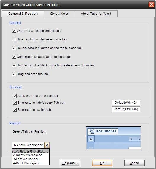Toggle Double-click blank place to create document
156x169 pixels.
pos(14,65)
